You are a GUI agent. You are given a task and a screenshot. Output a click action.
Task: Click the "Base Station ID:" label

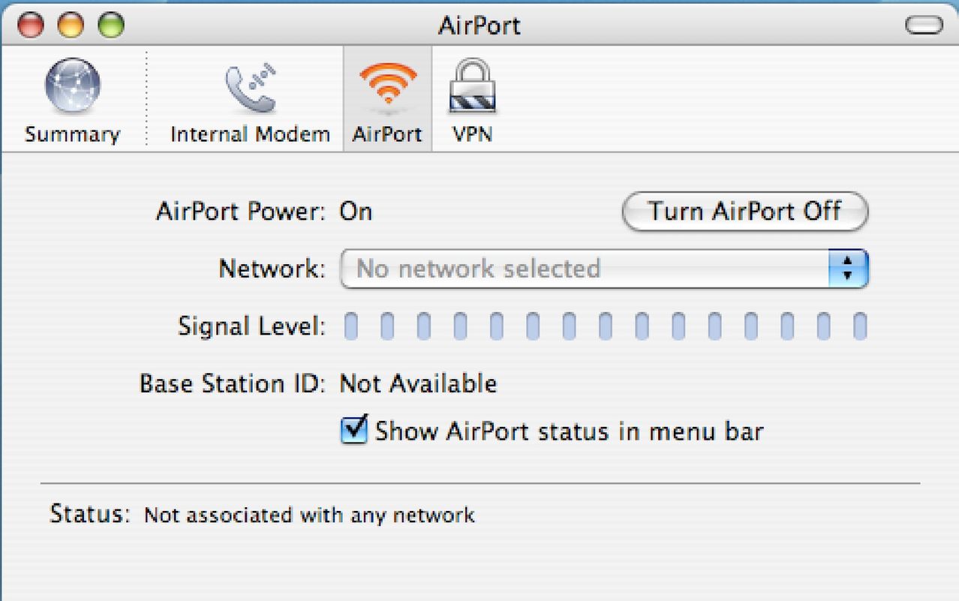pyautogui.click(x=233, y=384)
